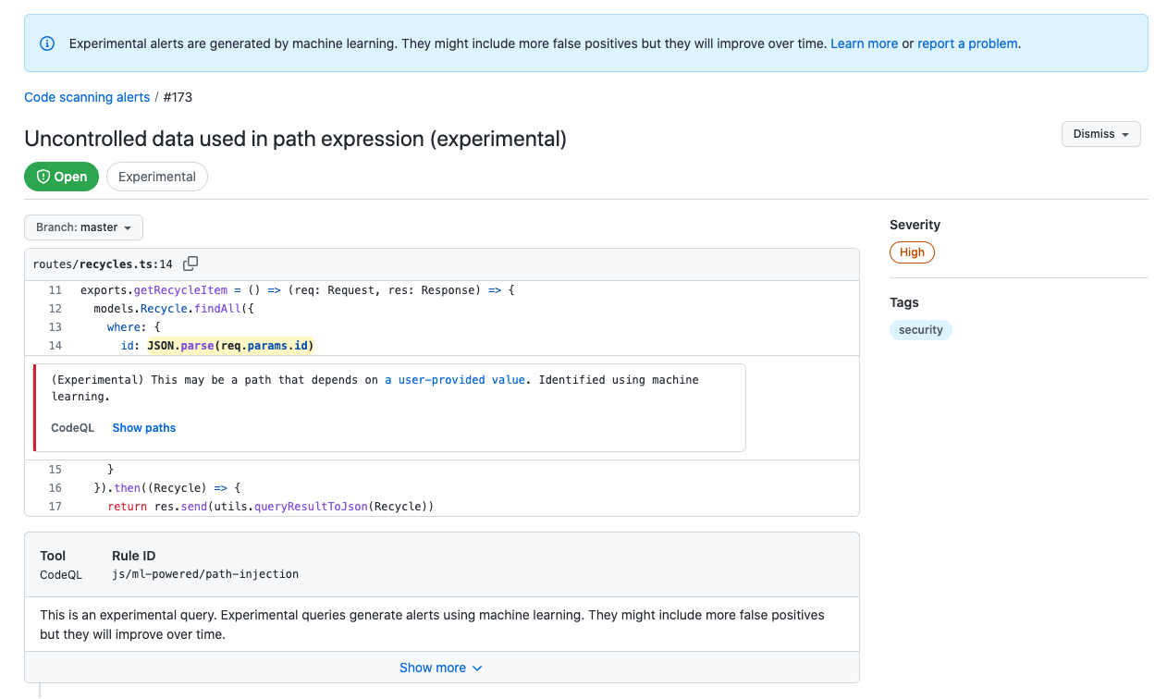Click the Experimental label badge
The height and width of the screenshot is (699, 1167).
click(156, 176)
